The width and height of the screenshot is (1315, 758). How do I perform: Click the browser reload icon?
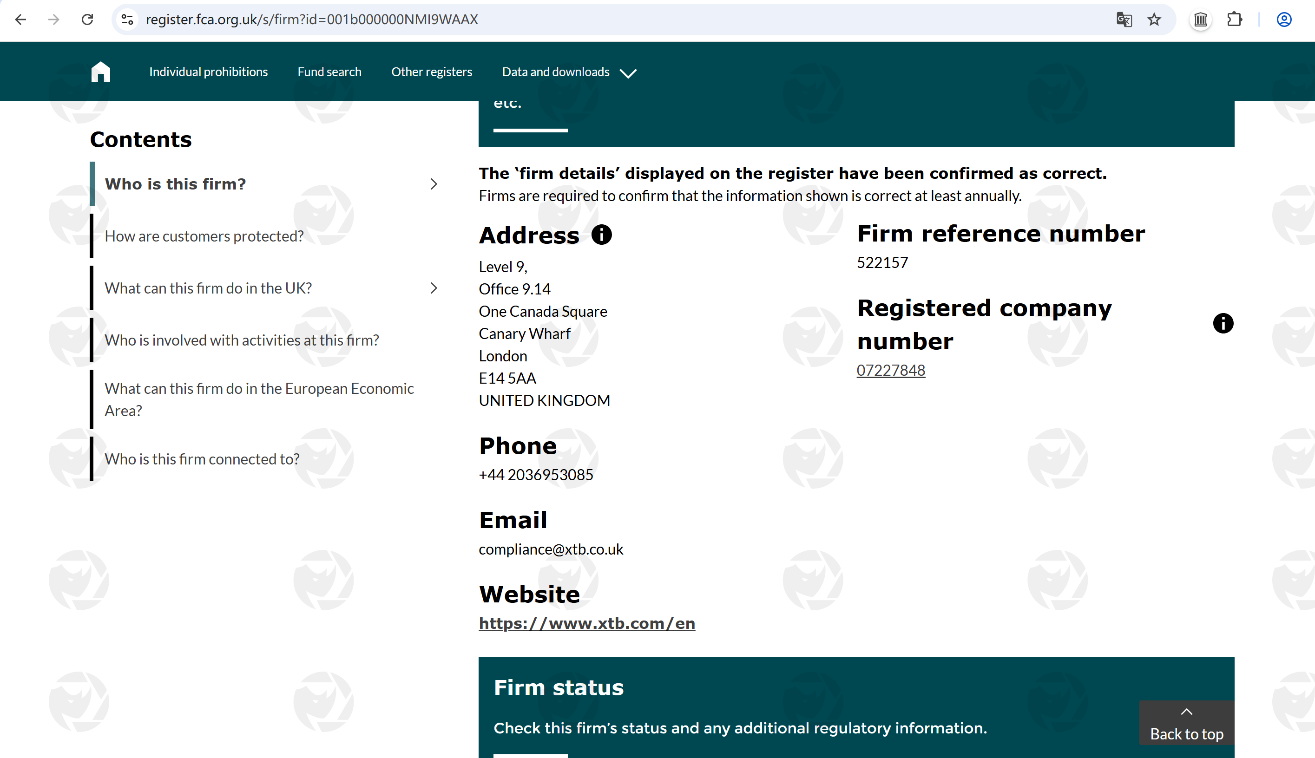87,20
